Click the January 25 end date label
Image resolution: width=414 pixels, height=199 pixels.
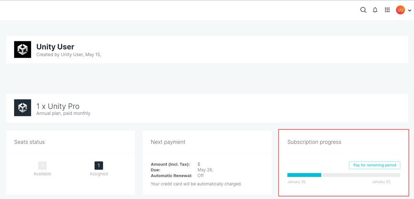(x=381, y=182)
